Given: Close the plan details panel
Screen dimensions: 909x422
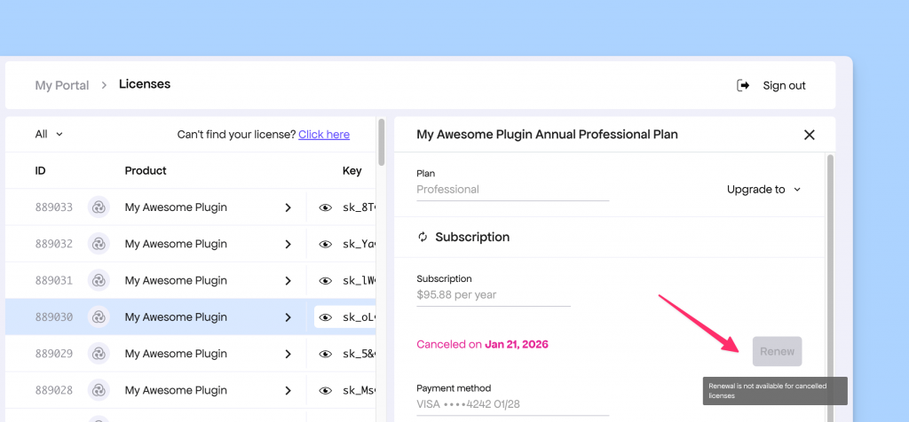Looking at the screenshot, I should (x=809, y=135).
